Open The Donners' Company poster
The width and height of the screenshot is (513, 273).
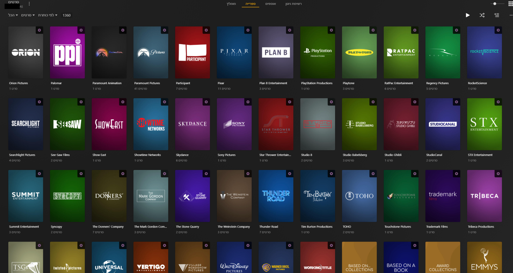(109, 196)
